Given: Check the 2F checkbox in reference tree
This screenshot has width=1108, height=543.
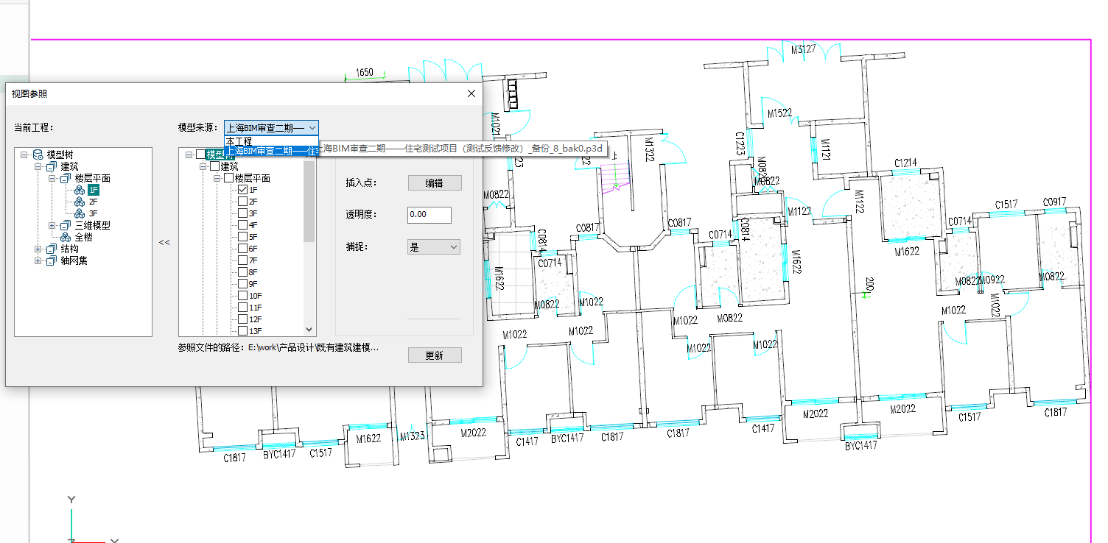Looking at the screenshot, I should point(242,202).
